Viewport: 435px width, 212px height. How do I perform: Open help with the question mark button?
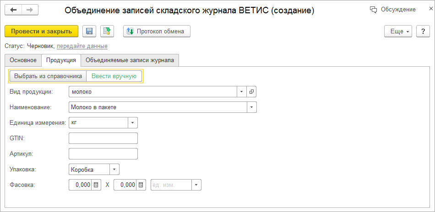(423, 31)
